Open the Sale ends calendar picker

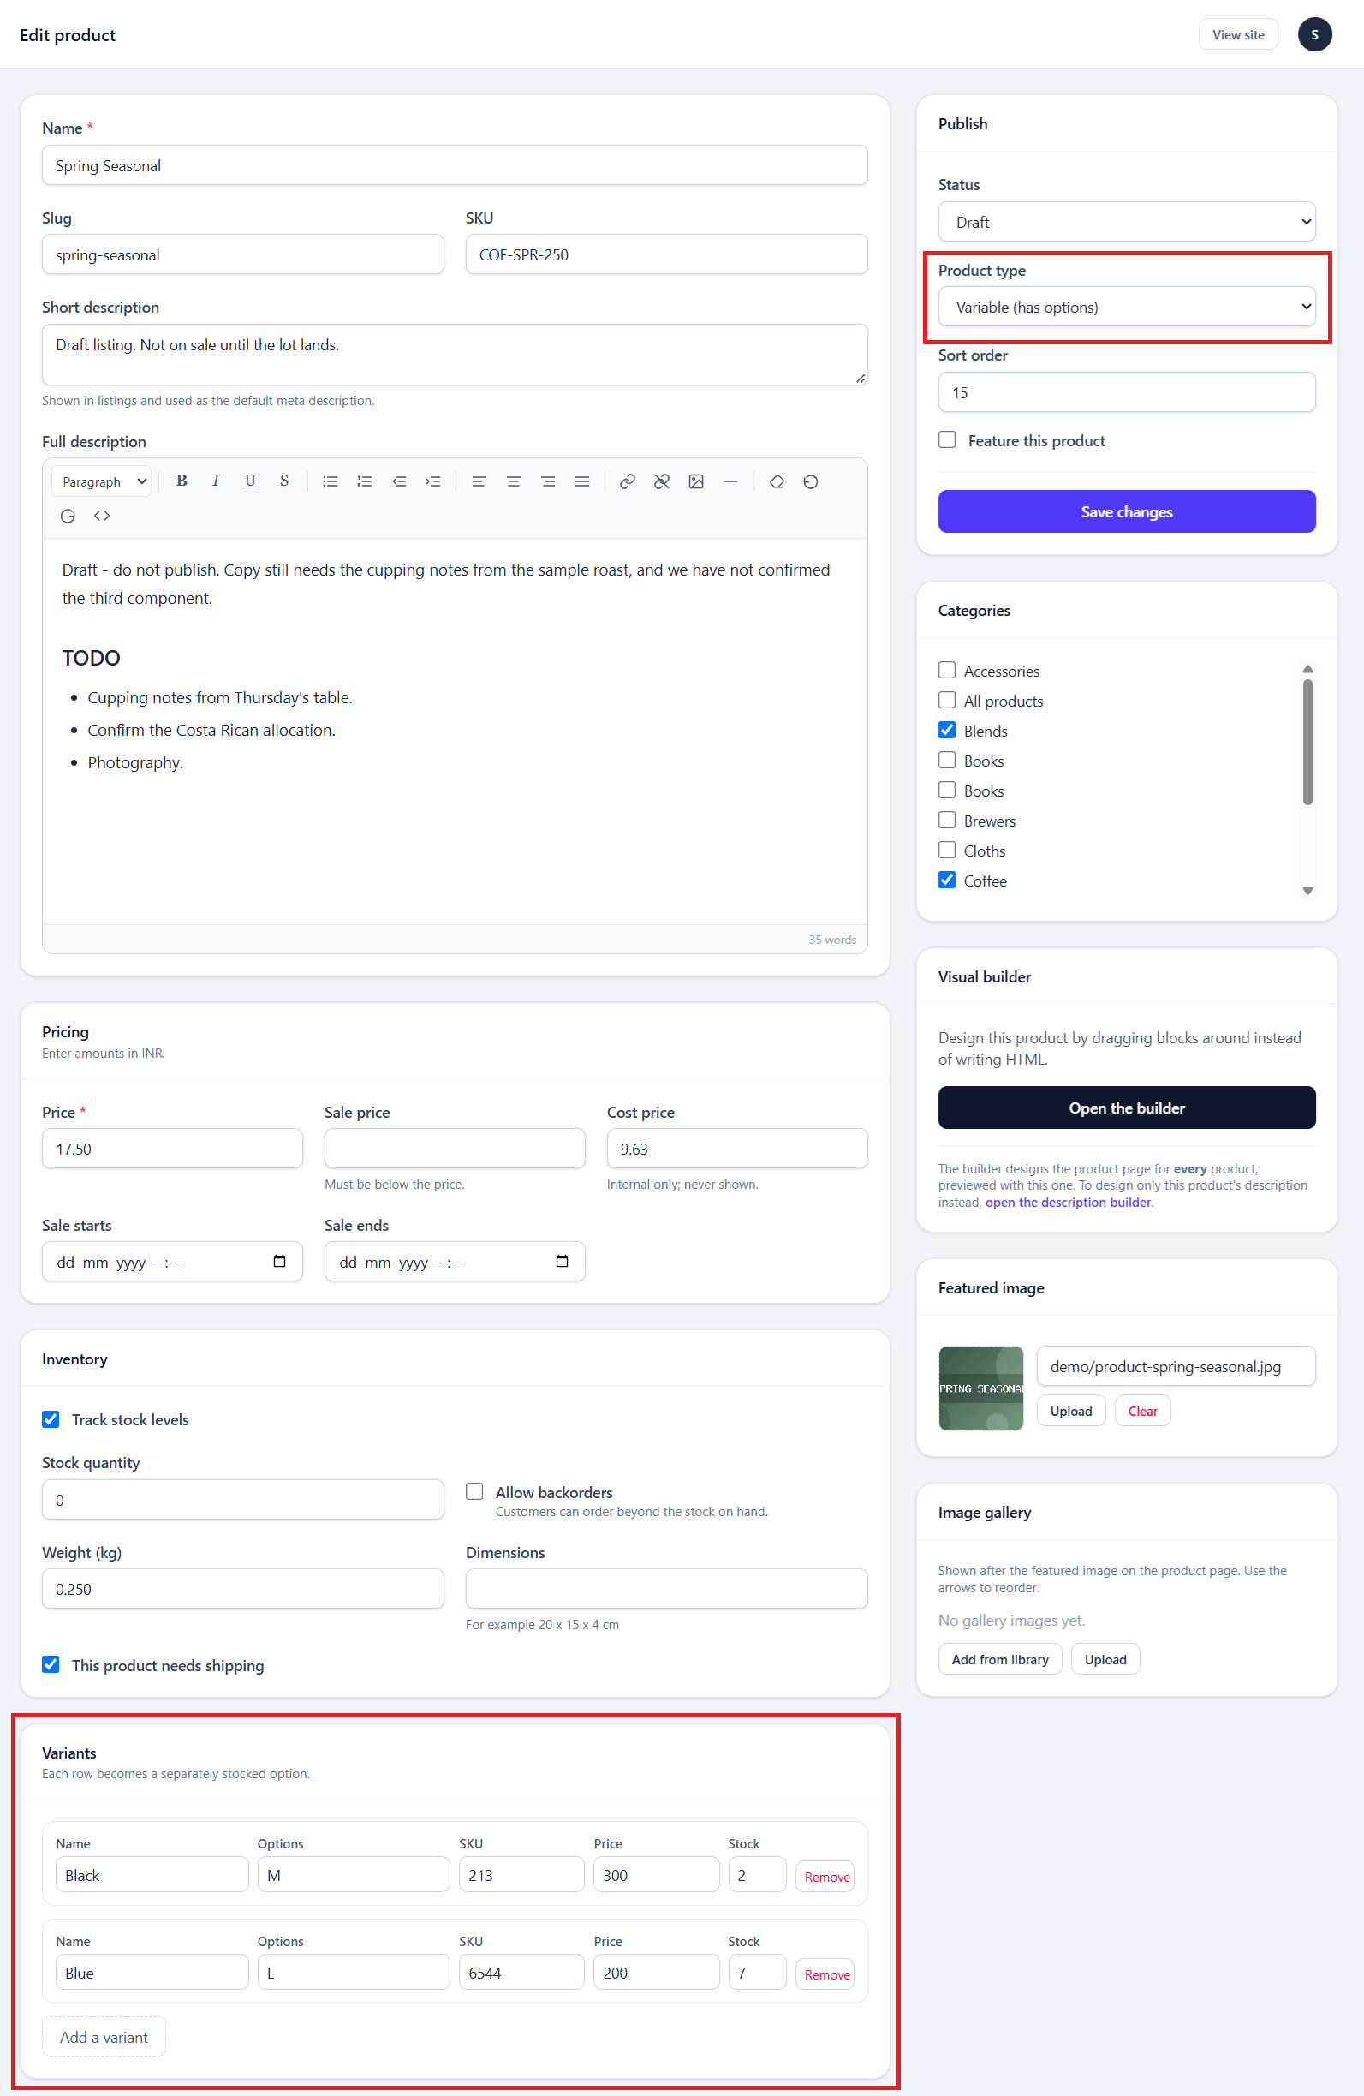(x=562, y=1261)
